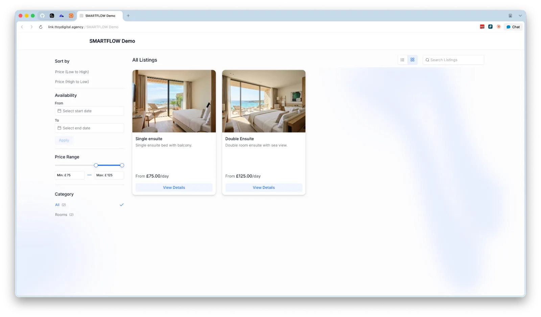Switch to grid view layout

pos(412,60)
